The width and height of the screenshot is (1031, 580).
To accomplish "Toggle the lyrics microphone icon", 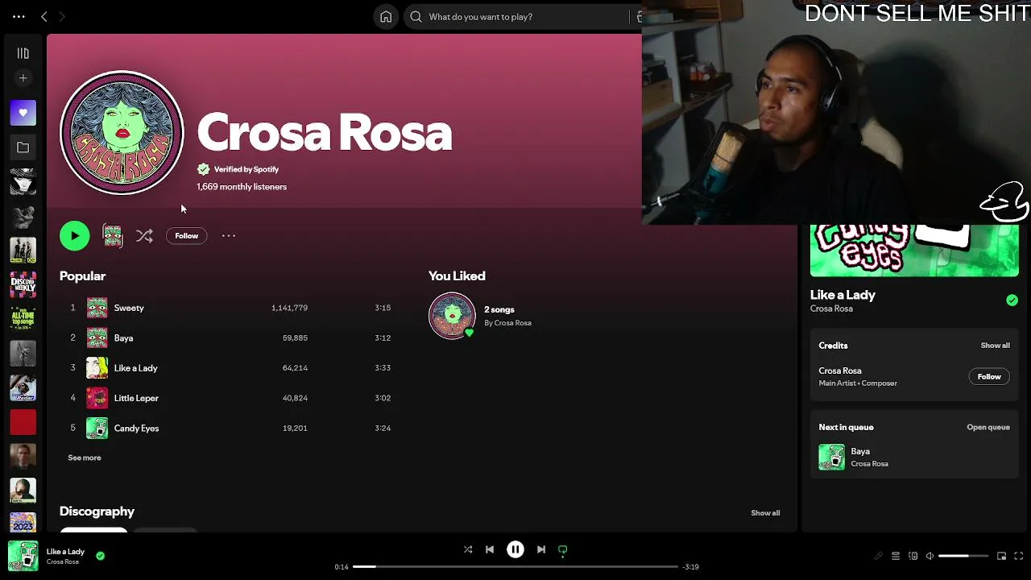I will (878, 556).
